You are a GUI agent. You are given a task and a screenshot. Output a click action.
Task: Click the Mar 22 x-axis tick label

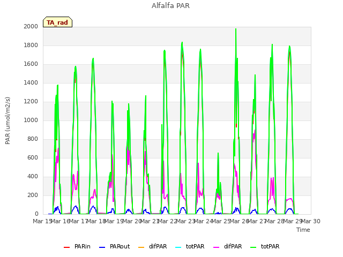pos(167,221)
